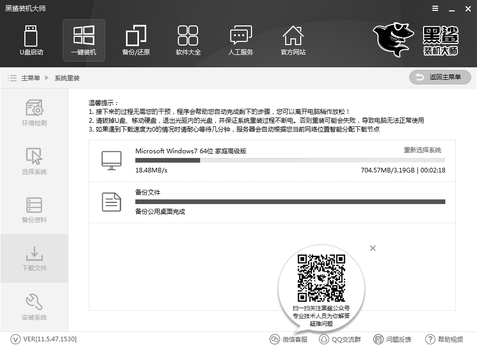Select the U盘启动 mode icon

[x=31, y=40]
